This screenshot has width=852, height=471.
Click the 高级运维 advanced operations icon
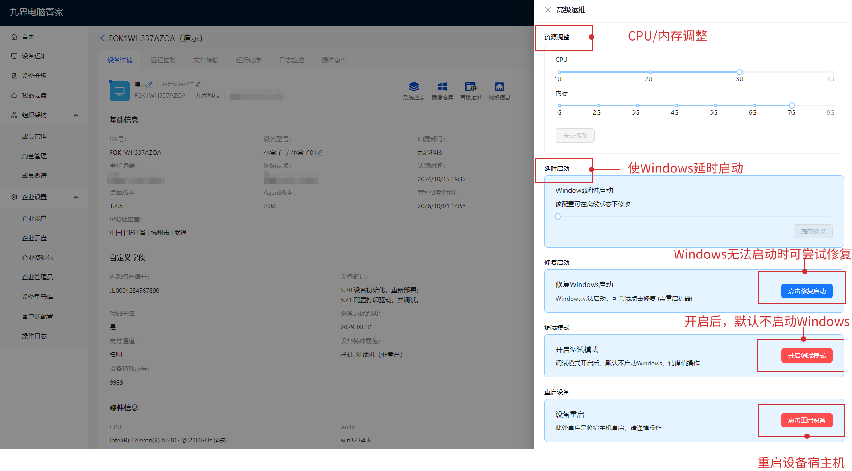point(470,87)
